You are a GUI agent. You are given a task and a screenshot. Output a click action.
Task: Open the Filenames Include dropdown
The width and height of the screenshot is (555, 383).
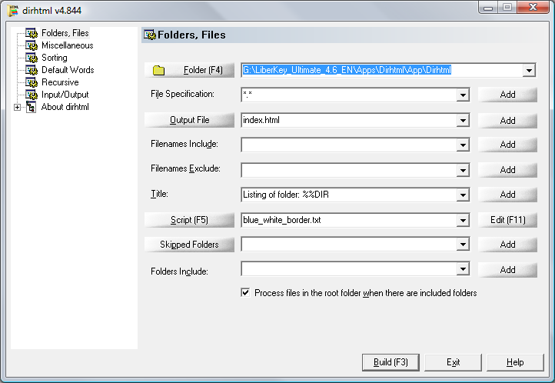(463, 145)
